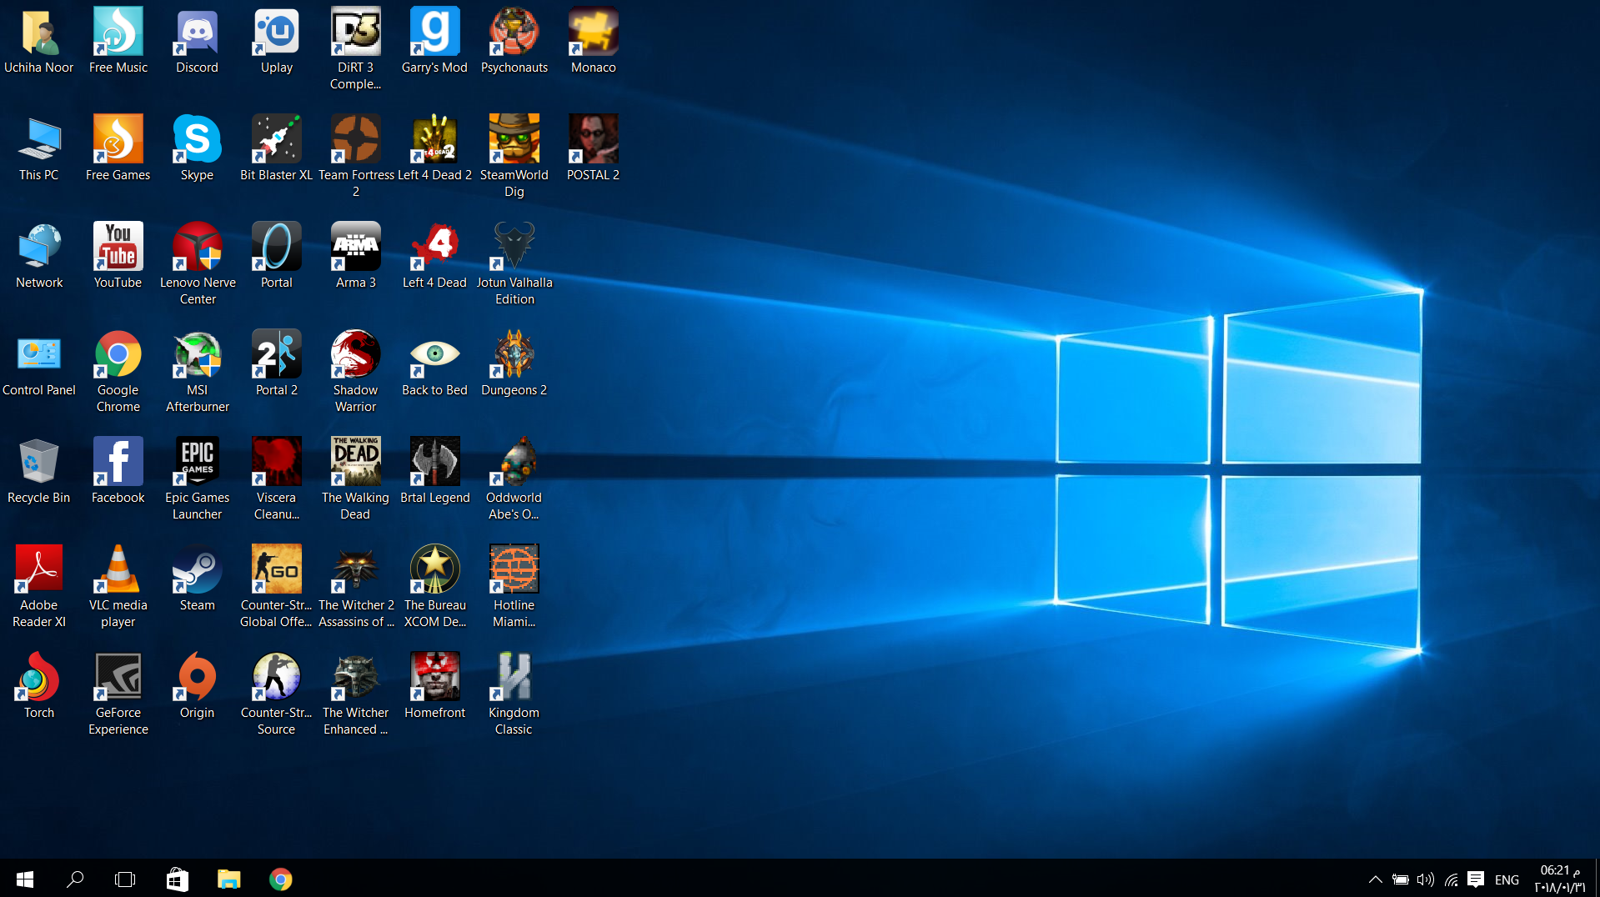This screenshot has height=897, width=1600.
Task: Open the Uplay desktop icon
Action: [277, 32]
